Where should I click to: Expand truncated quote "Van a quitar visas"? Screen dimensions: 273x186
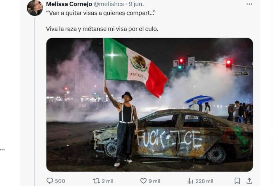[101, 13]
